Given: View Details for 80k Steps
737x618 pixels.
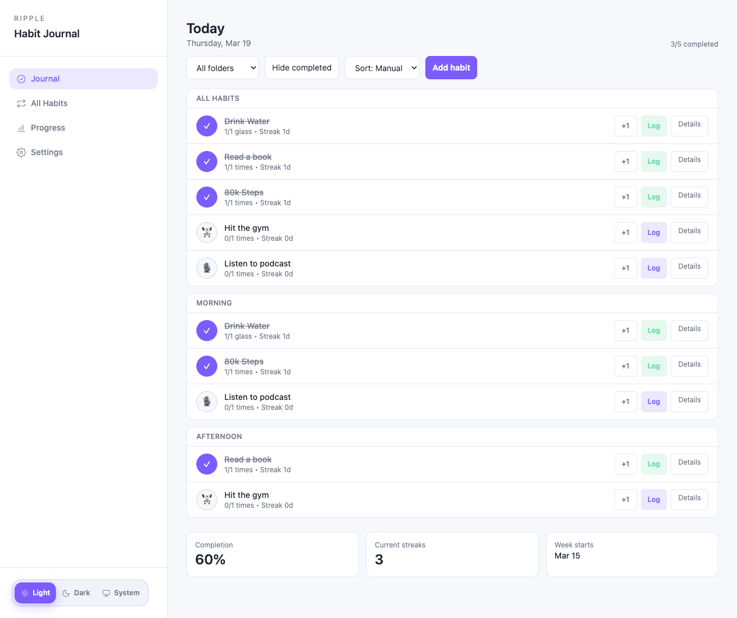Looking at the screenshot, I should pyautogui.click(x=689, y=196).
